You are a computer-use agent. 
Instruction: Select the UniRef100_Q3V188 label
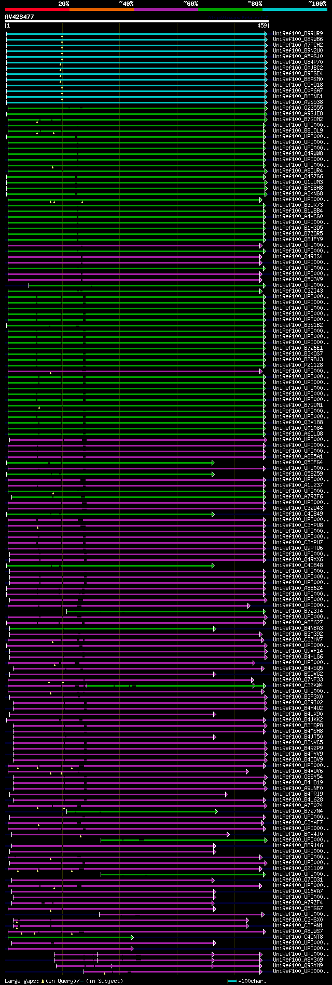pyautogui.click(x=298, y=423)
